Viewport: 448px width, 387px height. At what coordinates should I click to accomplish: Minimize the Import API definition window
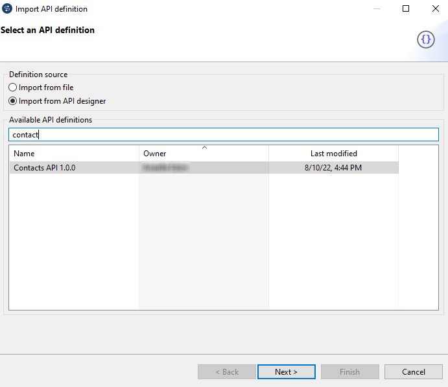[x=376, y=9]
